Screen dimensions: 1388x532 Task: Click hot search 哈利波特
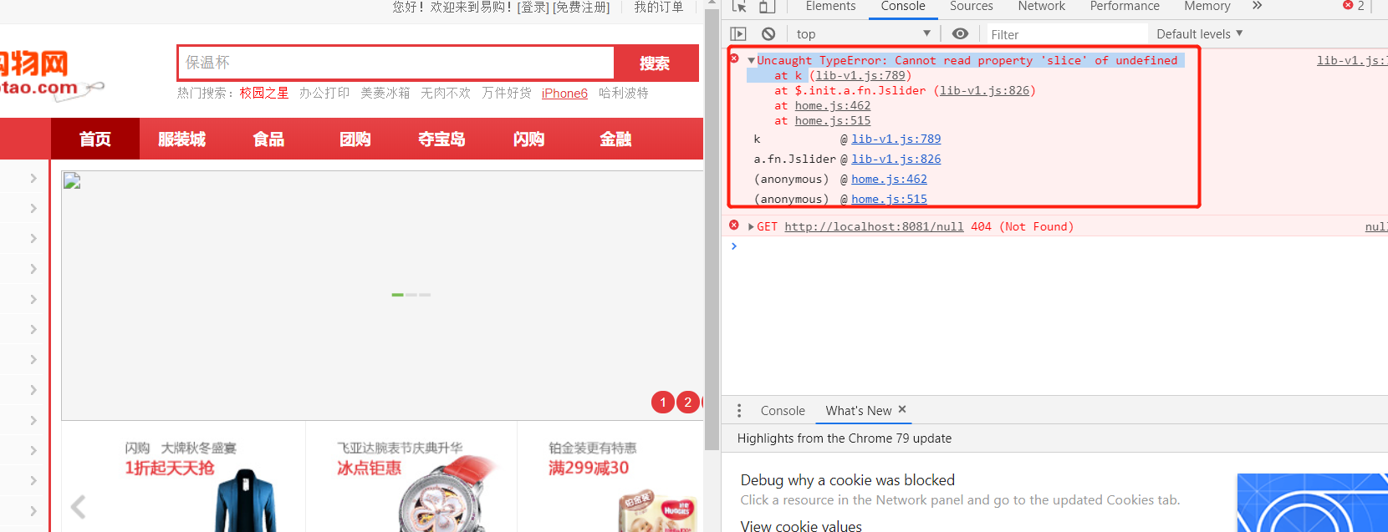tap(624, 93)
